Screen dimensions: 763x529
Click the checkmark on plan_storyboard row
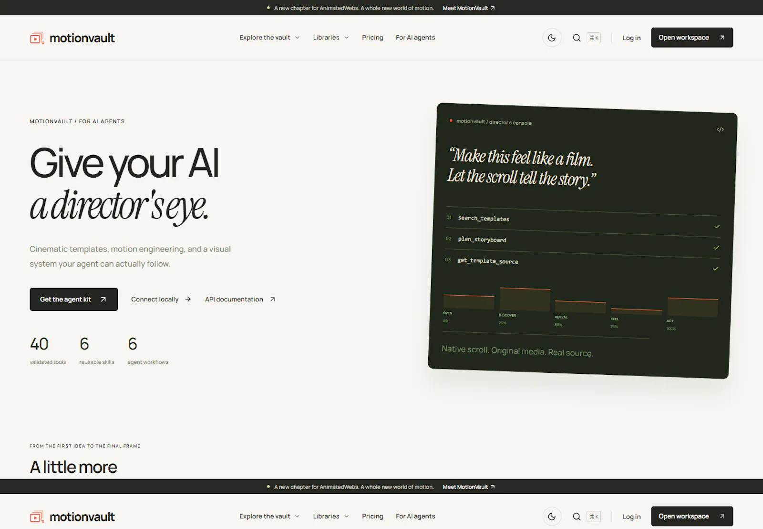[x=716, y=248]
